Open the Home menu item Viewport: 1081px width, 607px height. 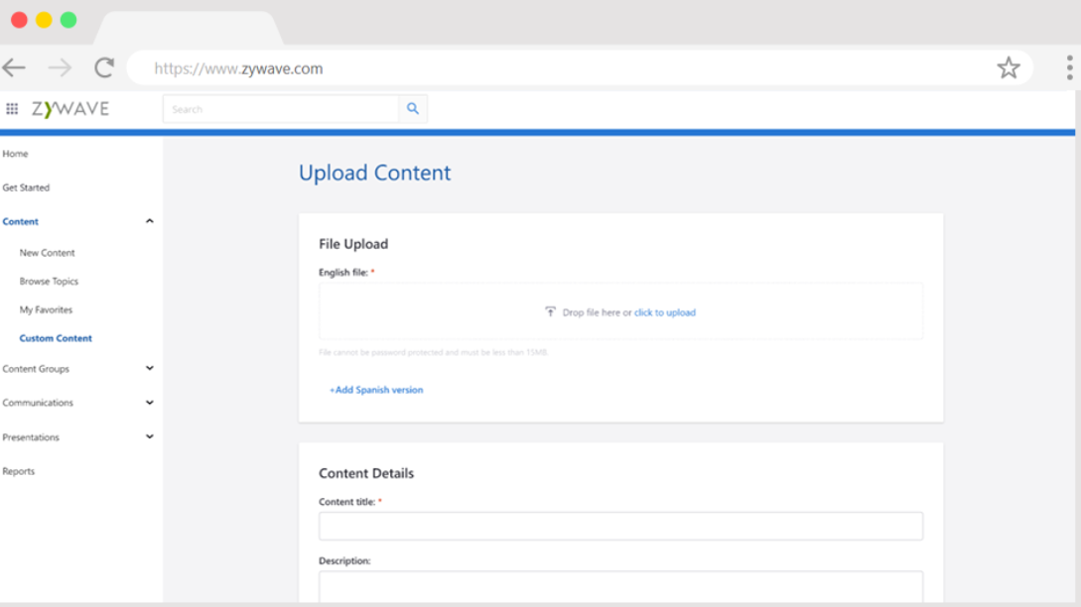[15, 154]
